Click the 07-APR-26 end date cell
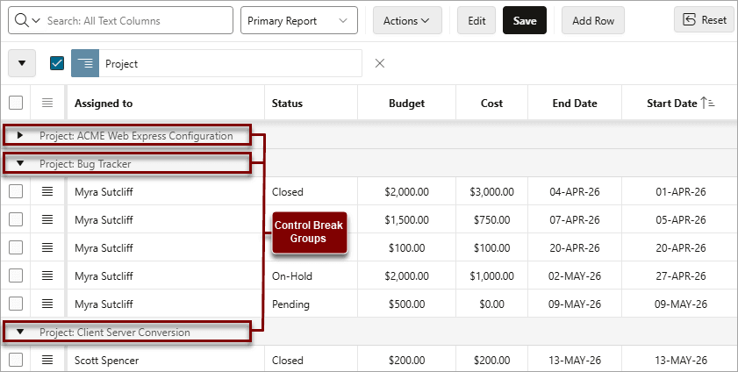Viewport: 738px width, 372px height. point(575,220)
